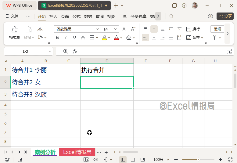Toggle bold formatting
The height and width of the screenshot is (163, 237).
click(57, 38)
